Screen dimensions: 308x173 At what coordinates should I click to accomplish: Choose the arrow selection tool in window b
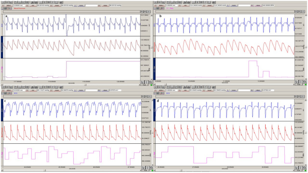tap(296, 82)
